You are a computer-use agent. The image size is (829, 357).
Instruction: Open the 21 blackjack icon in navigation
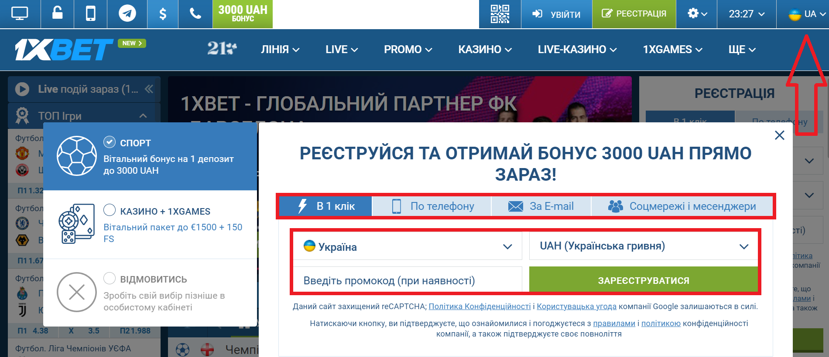pos(222,48)
